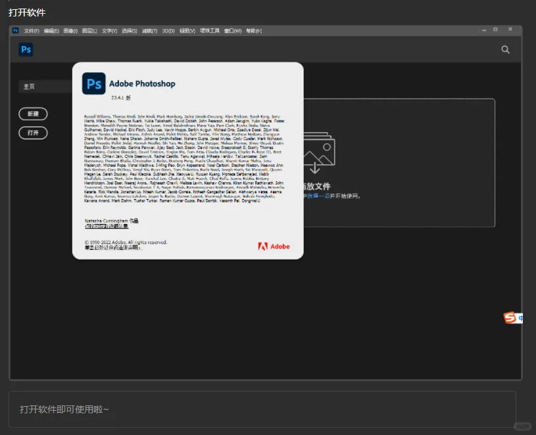Maximize the Photoshop window
The height and width of the screenshot is (435, 536).
pos(495,30)
